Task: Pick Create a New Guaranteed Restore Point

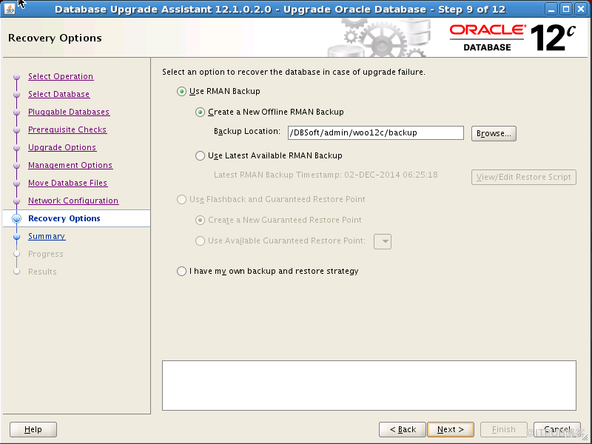Action: [x=200, y=220]
